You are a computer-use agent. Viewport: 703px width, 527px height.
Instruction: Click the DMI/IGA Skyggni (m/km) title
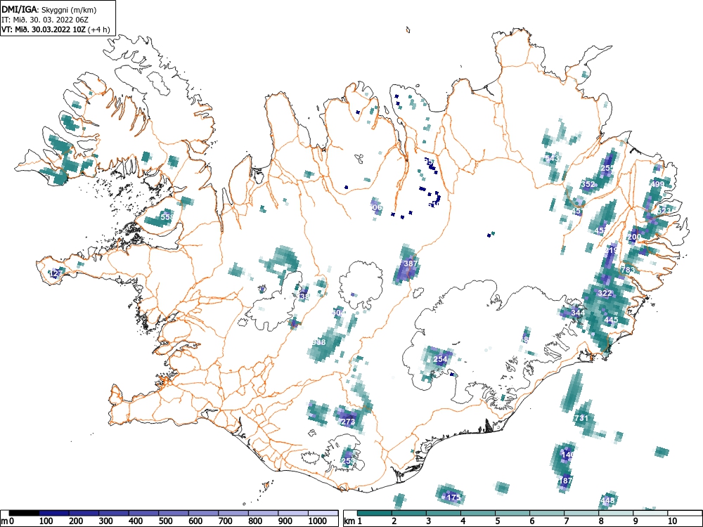49,9
